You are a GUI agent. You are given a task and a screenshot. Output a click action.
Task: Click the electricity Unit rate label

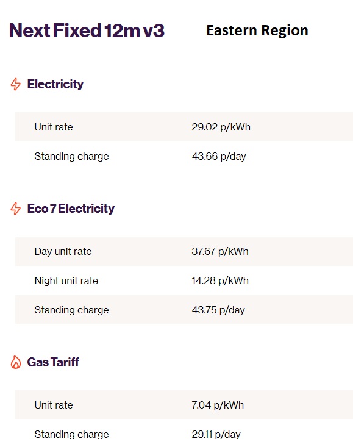pos(54,127)
